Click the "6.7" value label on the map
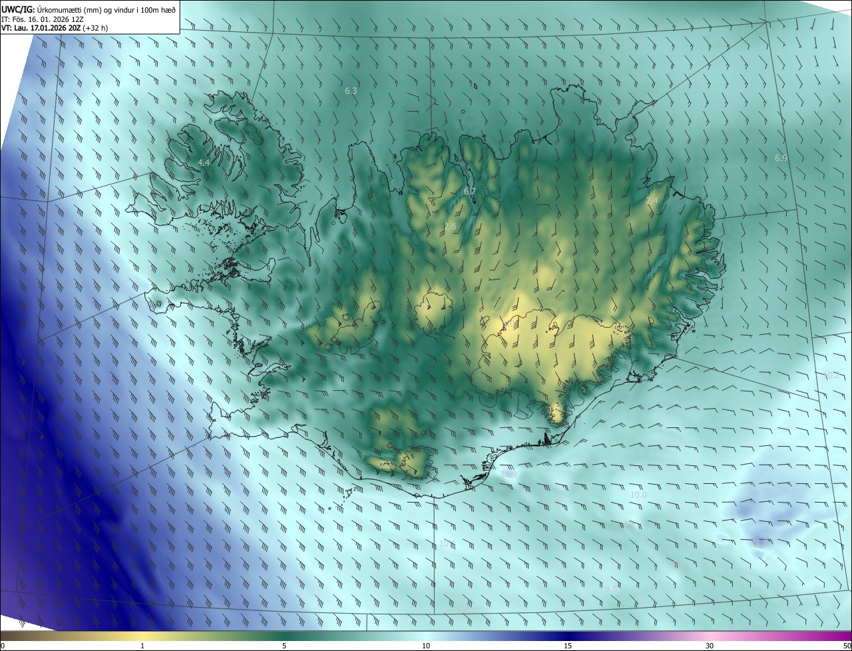852x651 pixels. pyautogui.click(x=470, y=192)
